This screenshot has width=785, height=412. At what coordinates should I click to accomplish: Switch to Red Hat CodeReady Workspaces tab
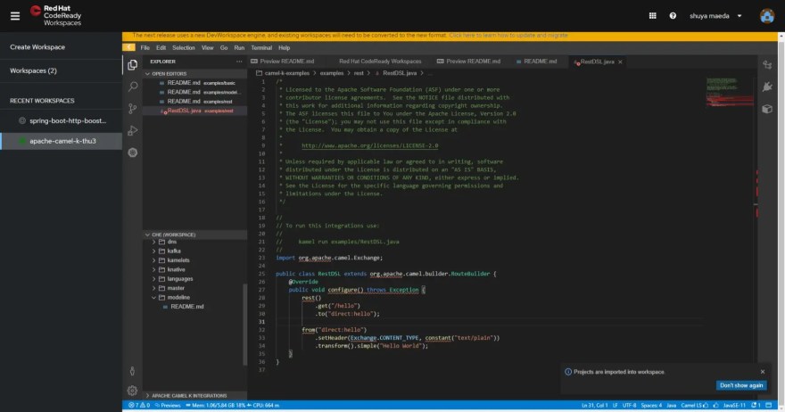pyautogui.click(x=380, y=62)
